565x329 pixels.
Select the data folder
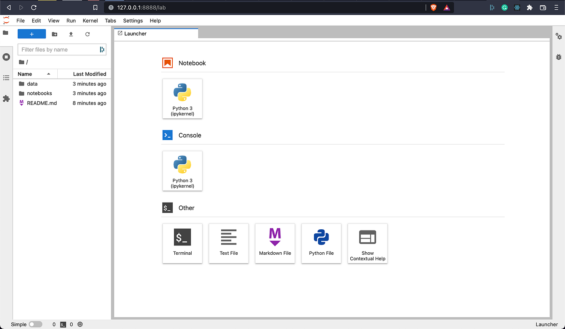tap(62, 84)
